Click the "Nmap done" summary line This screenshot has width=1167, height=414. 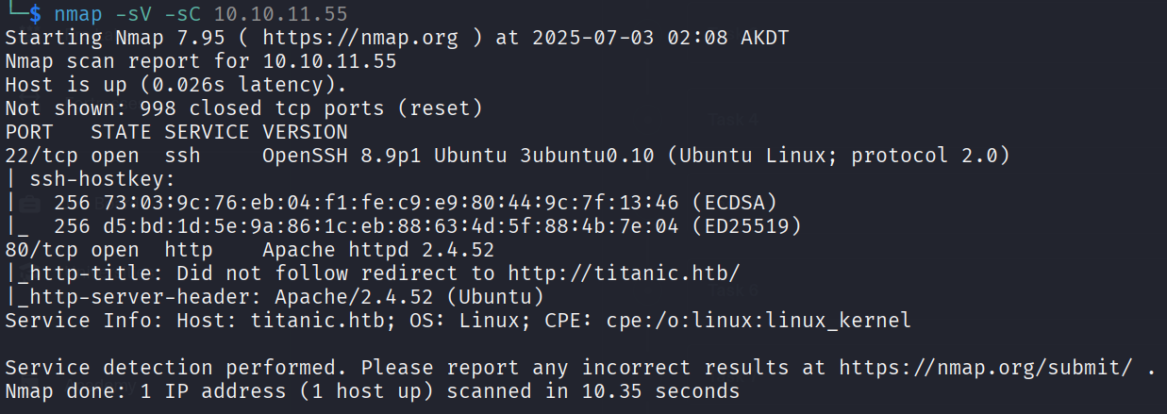(x=372, y=390)
